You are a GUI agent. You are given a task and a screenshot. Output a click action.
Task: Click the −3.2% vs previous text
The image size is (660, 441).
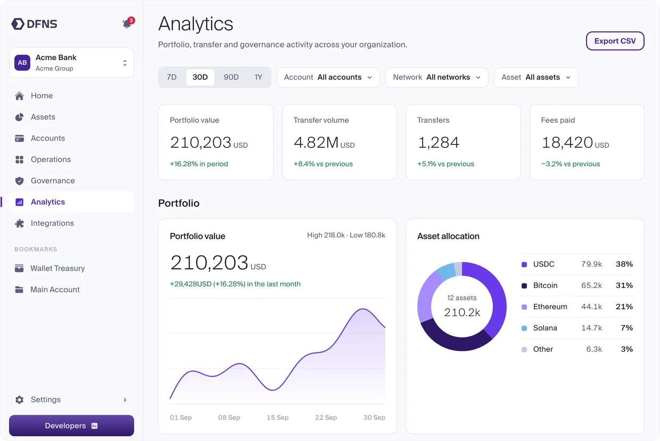tap(571, 164)
